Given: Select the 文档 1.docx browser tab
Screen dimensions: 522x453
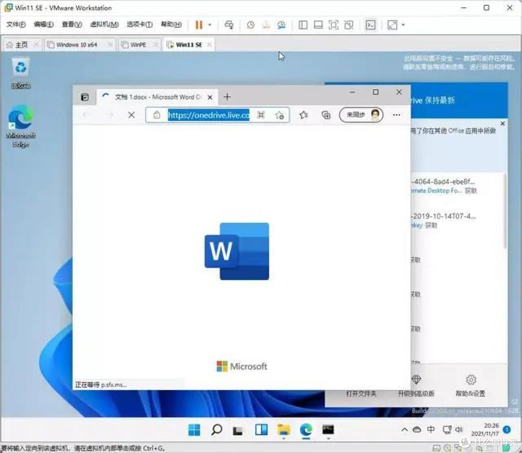Looking at the screenshot, I should point(157,97).
